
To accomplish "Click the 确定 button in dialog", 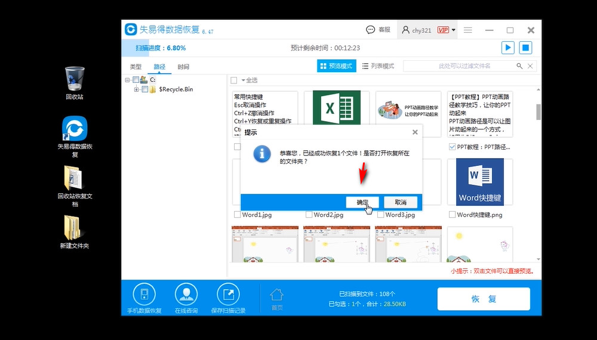I will click(362, 202).
